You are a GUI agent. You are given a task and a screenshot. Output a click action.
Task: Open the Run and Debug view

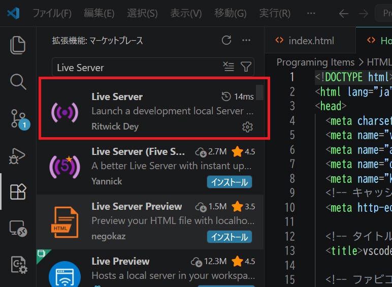[17, 156]
